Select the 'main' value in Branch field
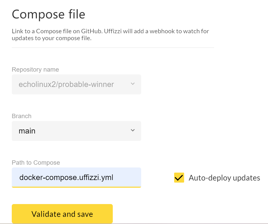The image size is (268, 224). [x=27, y=131]
